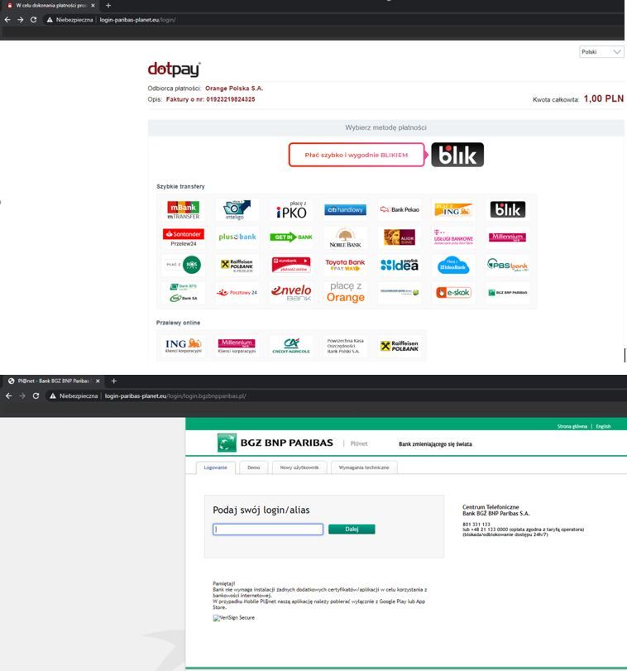Select the mBank mTransfer payment icon
This screenshot has height=671, width=627.
coord(183,210)
